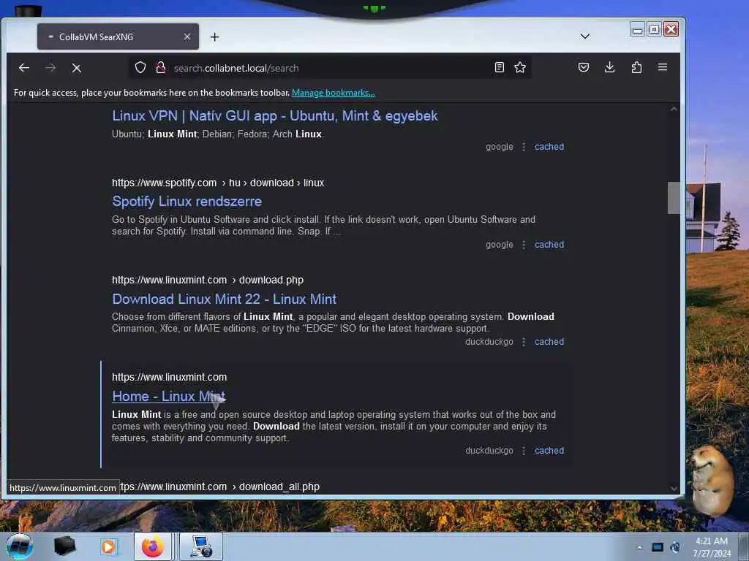The width and height of the screenshot is (749, 561).
Task: Click the linuxmint.com download_all.php URL text
Action: 219,486
